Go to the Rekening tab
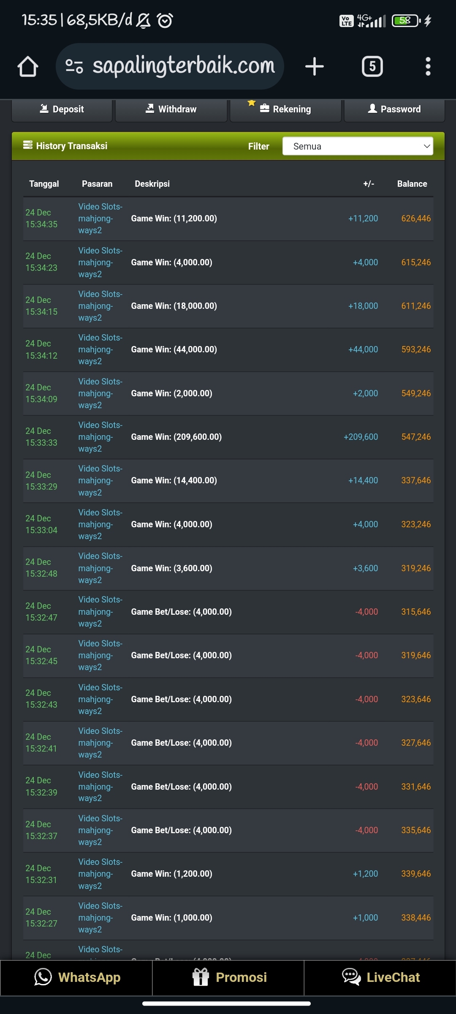456x1014 pixels. (x=286, y=109)
